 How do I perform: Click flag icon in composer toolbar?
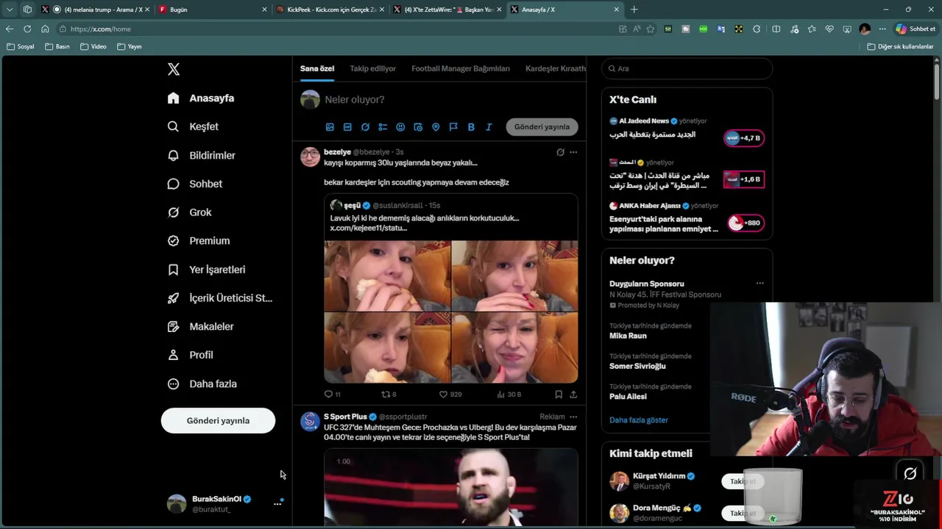453,127
